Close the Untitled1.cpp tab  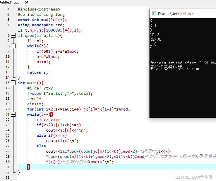(x=27, y=2)
